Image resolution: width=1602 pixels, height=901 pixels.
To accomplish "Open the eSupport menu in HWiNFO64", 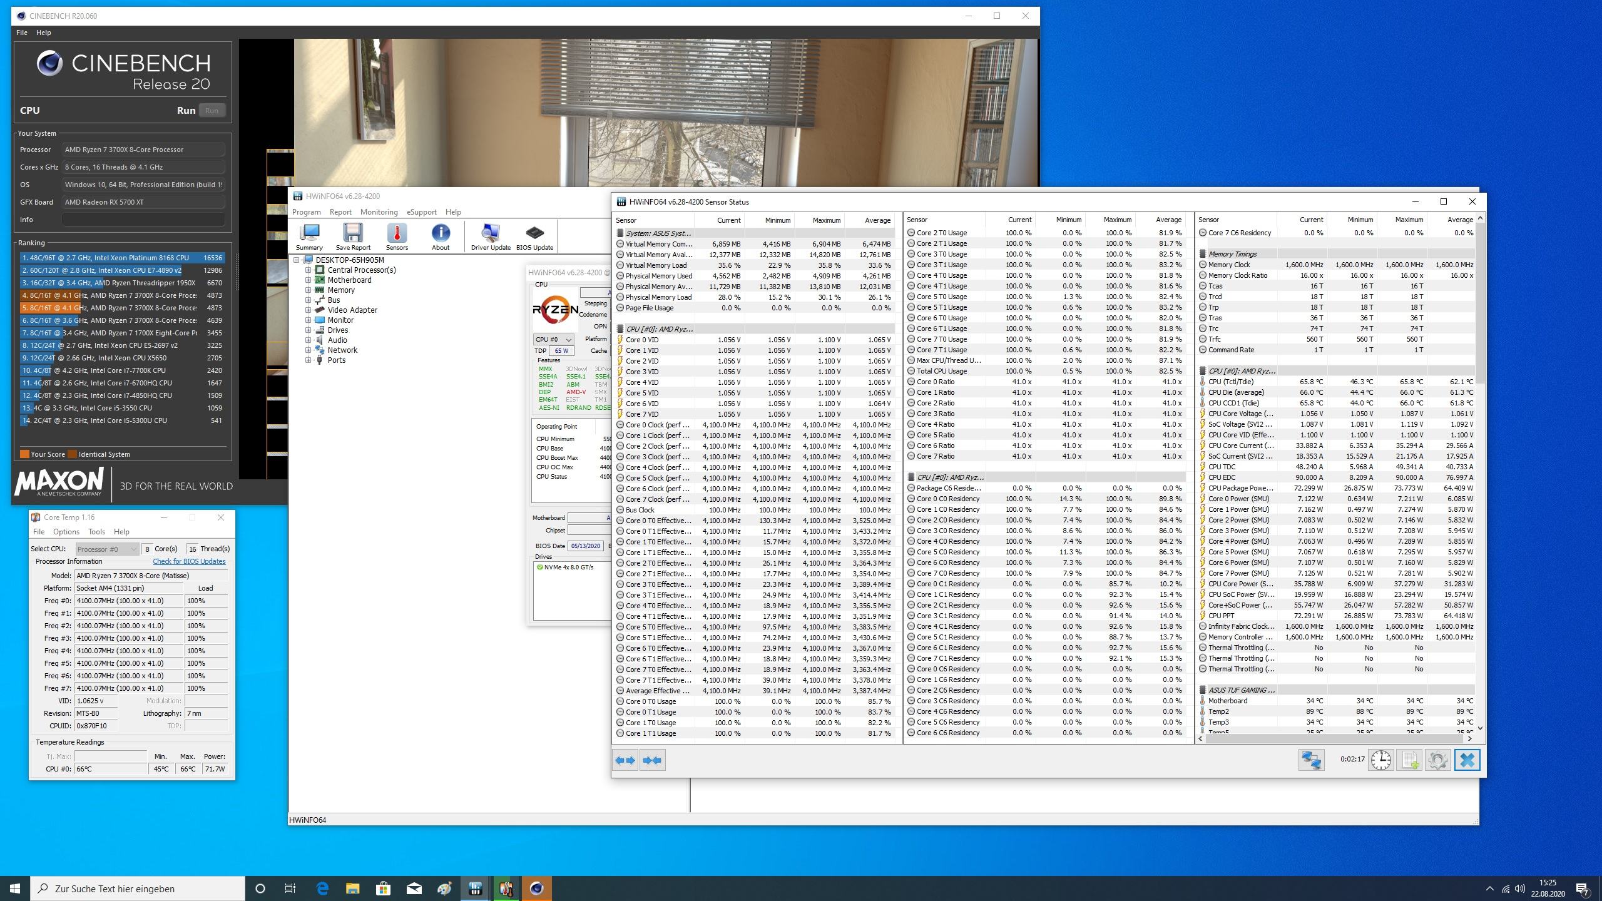I will 422,212.
